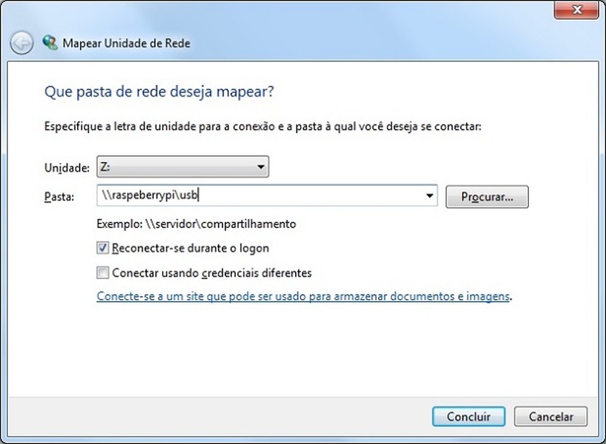
Task: Select the \\raspeberrypi\usb path text
Action: pos(148,195)
